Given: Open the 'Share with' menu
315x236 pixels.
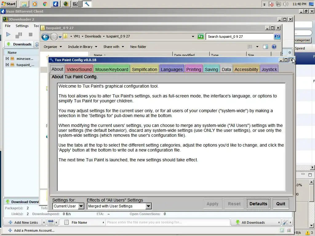Looking at the screenshot, I should click(114, 47).
